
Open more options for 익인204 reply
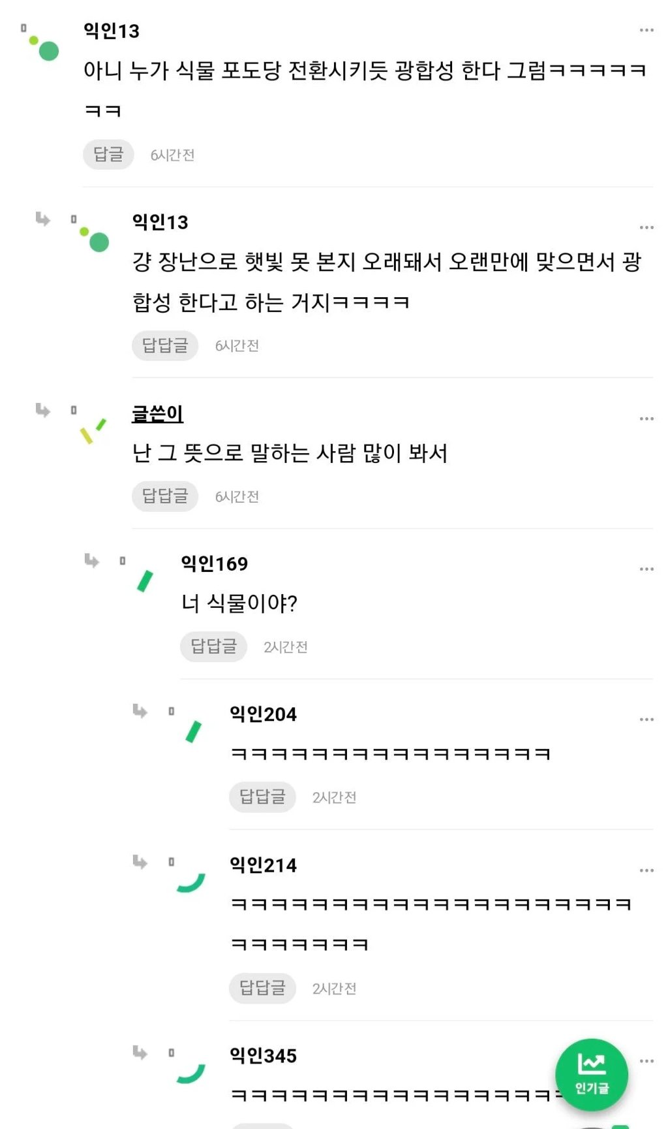[x=646, y=720]
